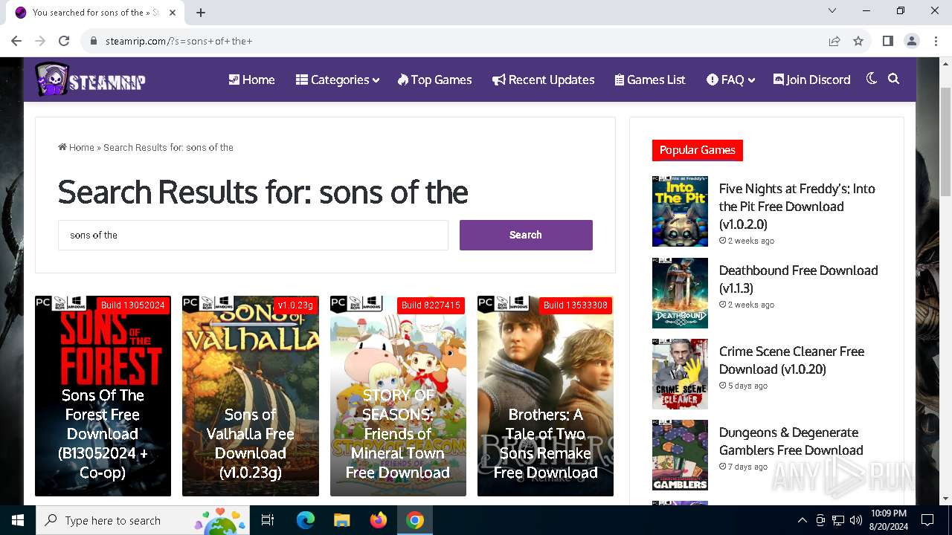Click the Crime Scene Cleaner thumbnail

tap(680, 374)
